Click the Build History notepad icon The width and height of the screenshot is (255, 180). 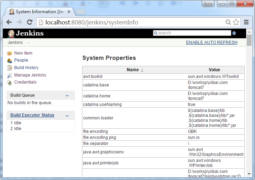pos(10,68)
